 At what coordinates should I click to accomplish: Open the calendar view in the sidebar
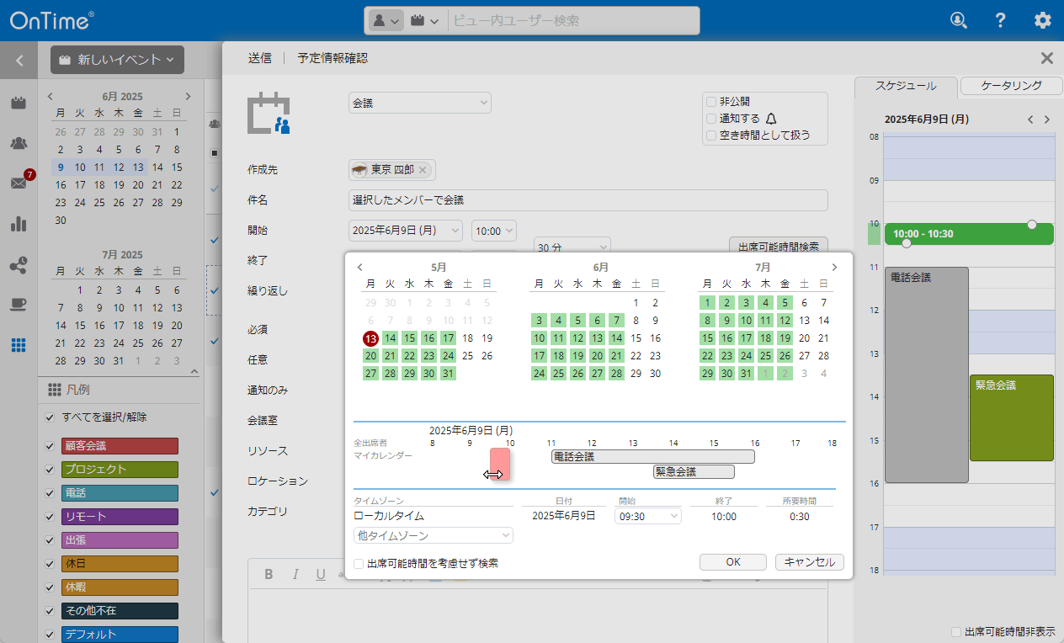pos(19,103)
